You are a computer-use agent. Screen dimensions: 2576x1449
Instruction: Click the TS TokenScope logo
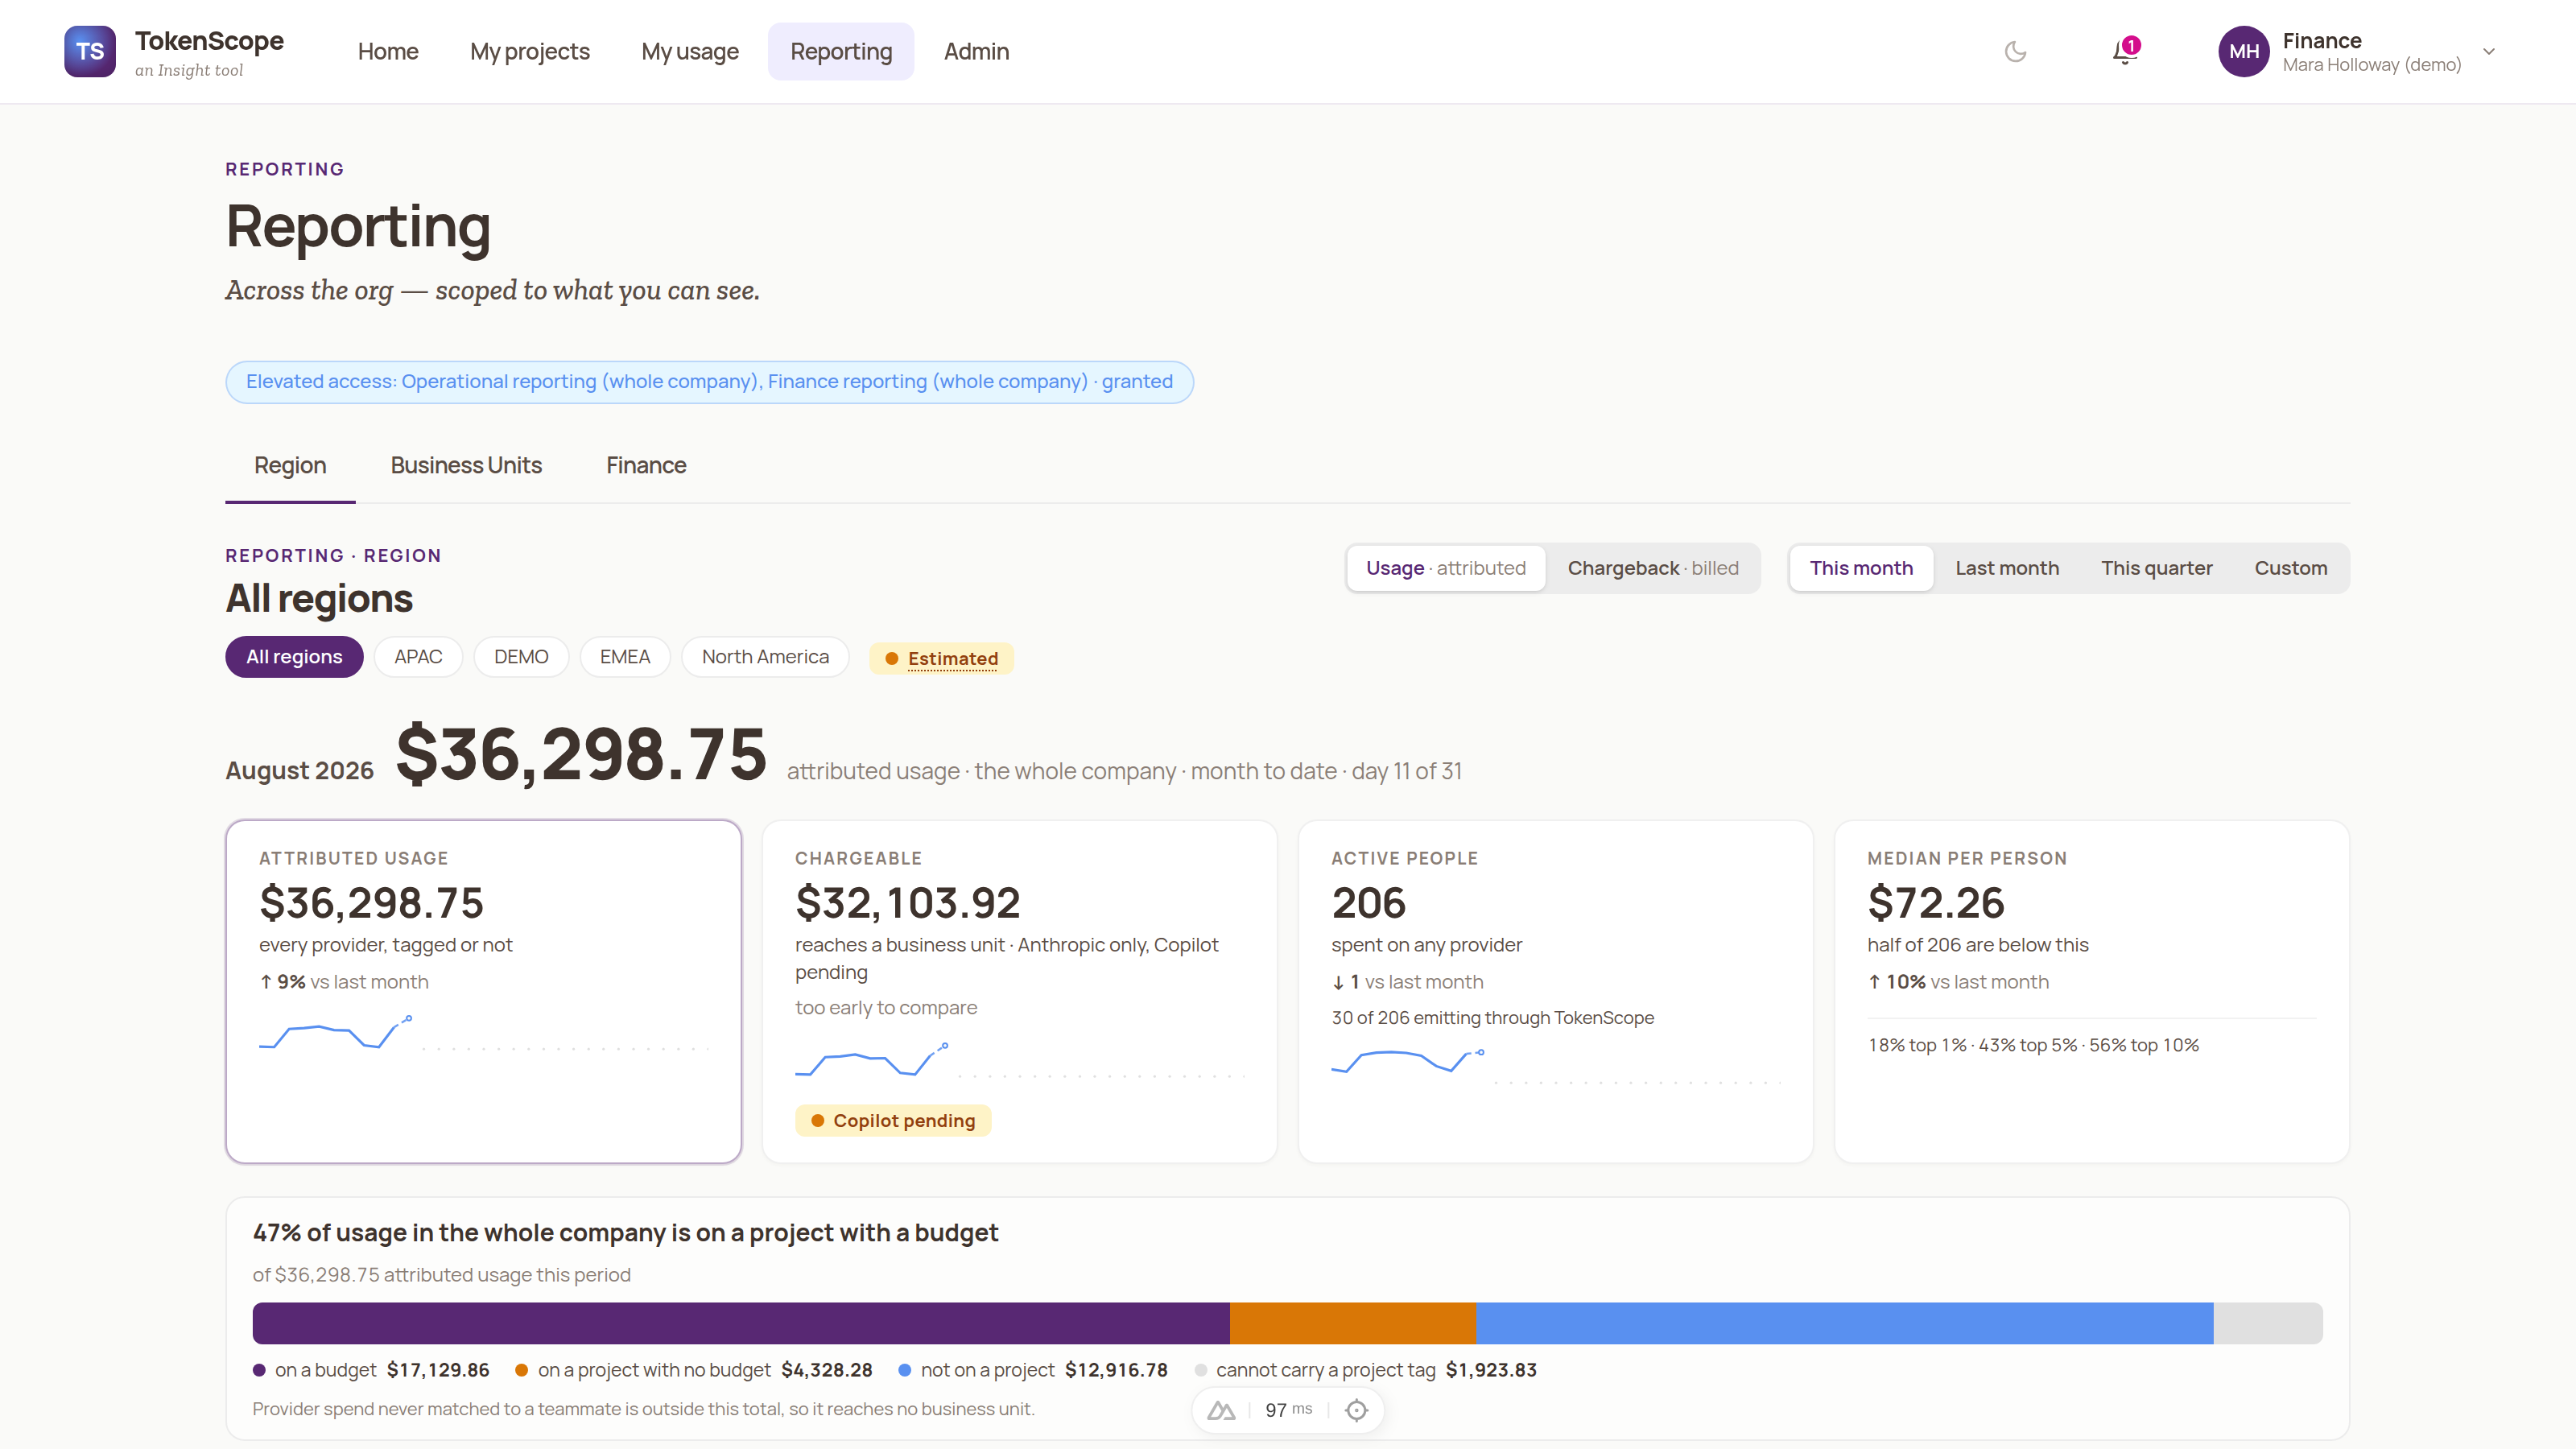(x=90, y=52)
